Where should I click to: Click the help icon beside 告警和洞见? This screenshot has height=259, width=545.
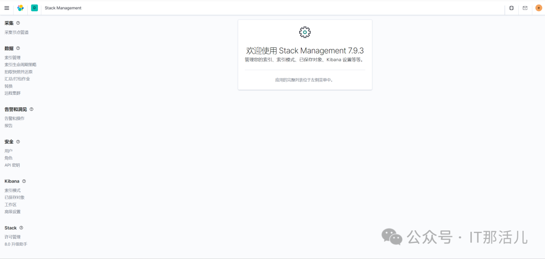coord(31,109)
